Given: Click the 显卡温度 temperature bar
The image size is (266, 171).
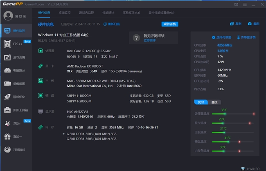Looking at the screenshot, I should (233, 123).
